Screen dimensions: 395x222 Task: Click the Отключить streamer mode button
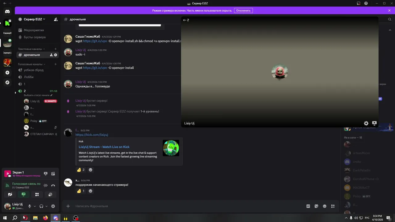pyautogui.click(x=243, y=10)
